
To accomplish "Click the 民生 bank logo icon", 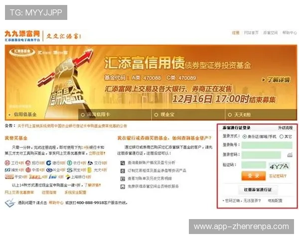I will (70, 170).
